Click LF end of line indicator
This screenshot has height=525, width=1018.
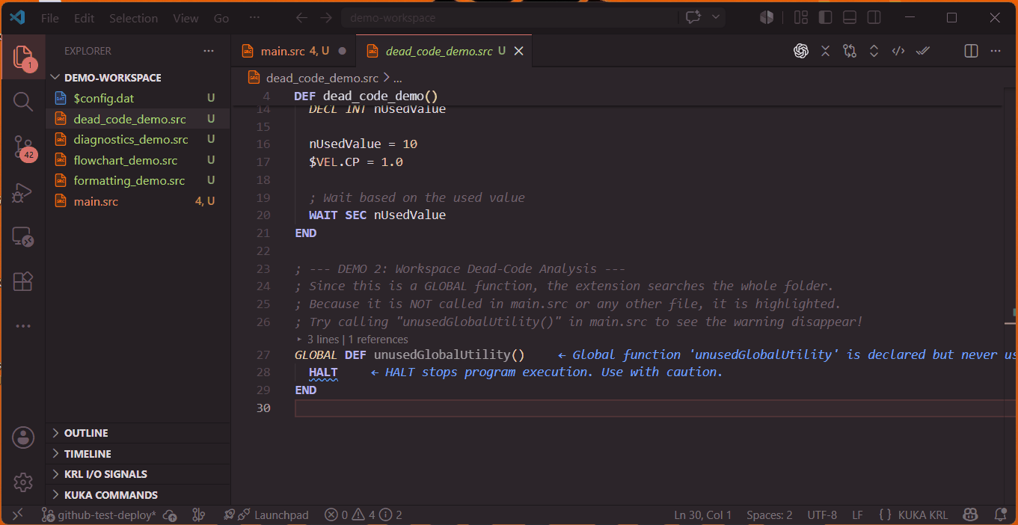(857, 515)
